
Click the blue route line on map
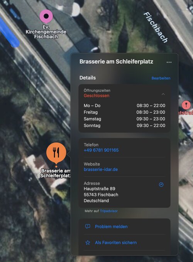[9, 33]
